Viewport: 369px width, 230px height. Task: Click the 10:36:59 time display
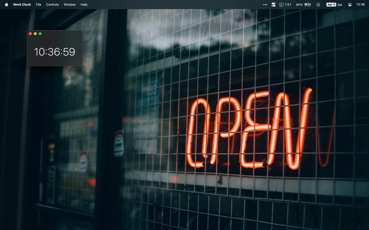click(x=54, y=52)
